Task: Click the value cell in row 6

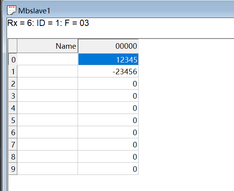Action: [x=108, y=132]
